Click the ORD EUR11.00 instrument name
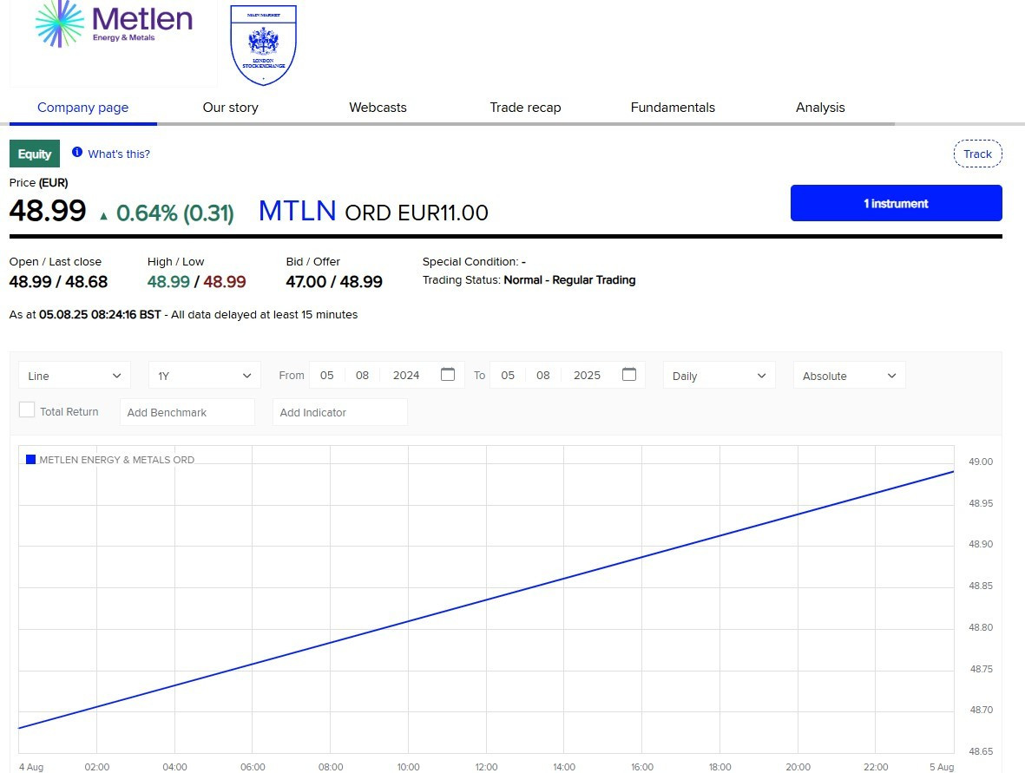Image resolution: width=1025 pixels, height=773 pixels. pyautogui.click(x=417, y=213)
